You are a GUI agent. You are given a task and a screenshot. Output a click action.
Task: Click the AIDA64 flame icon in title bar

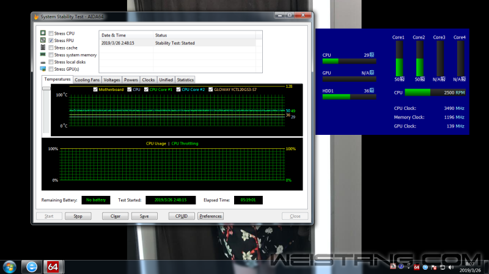(36, 17)
